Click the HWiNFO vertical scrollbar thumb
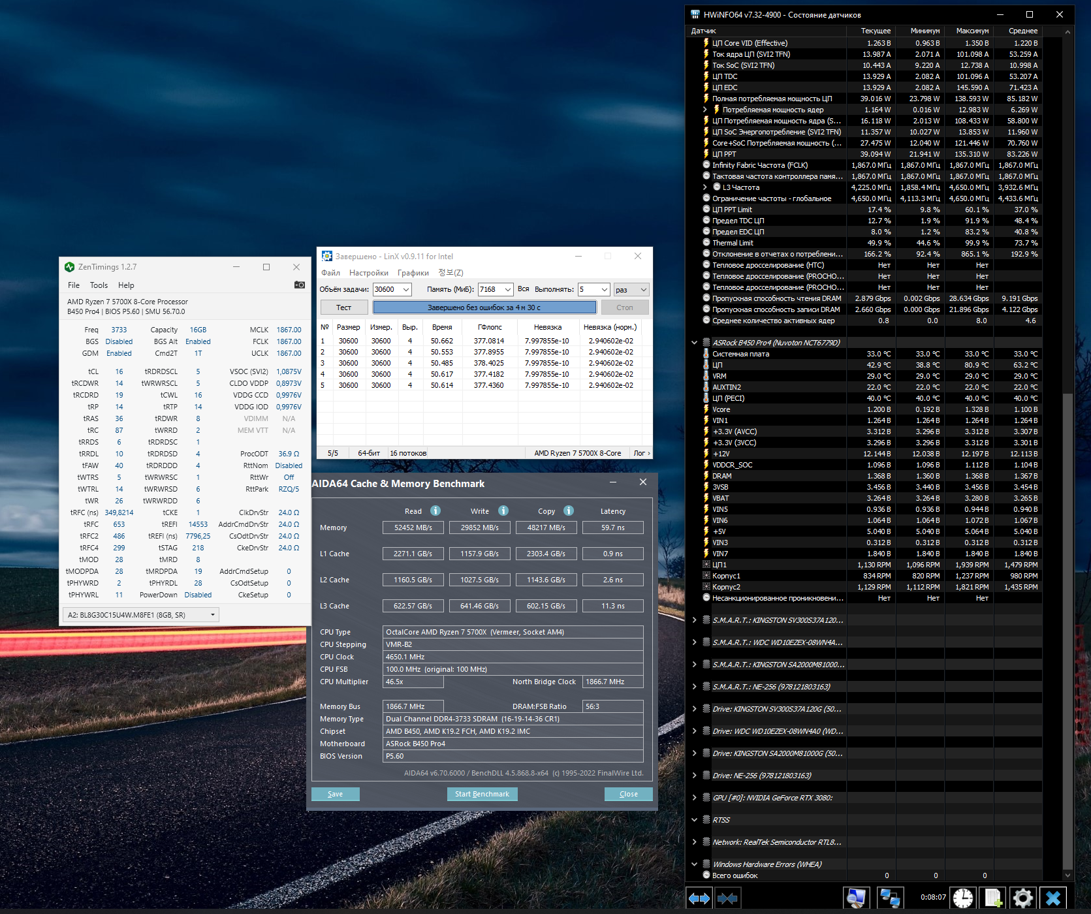 coord(1067,632)
